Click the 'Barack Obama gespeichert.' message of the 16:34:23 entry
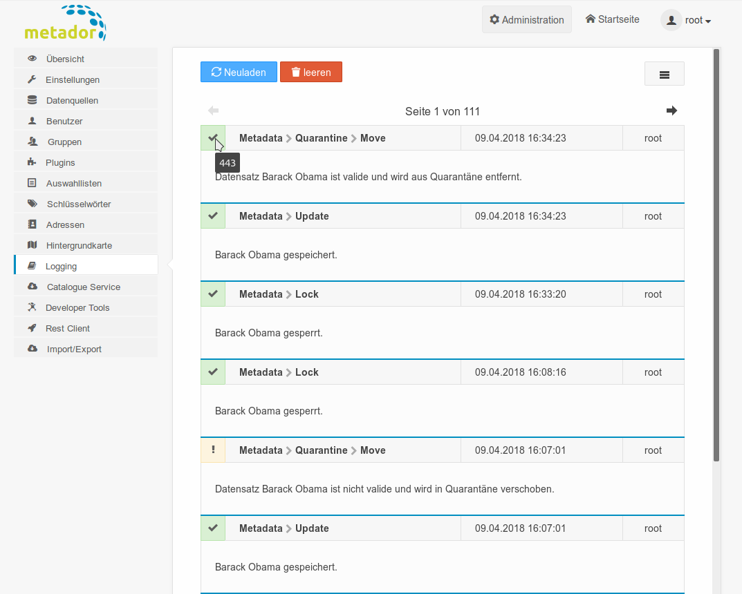Viewport: 742px width, 594px height. tap(276, 255)
